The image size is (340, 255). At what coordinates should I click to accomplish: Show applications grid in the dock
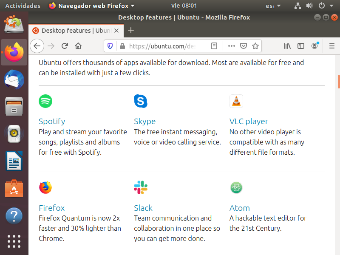click(x=14, y=241)
